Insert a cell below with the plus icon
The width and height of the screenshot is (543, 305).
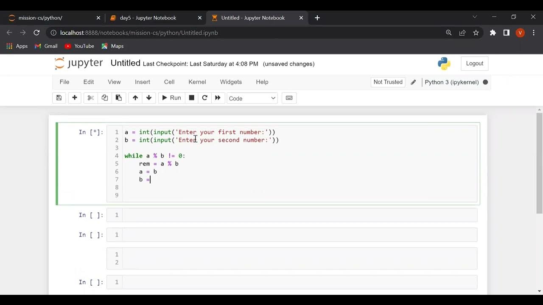point(75,98)
